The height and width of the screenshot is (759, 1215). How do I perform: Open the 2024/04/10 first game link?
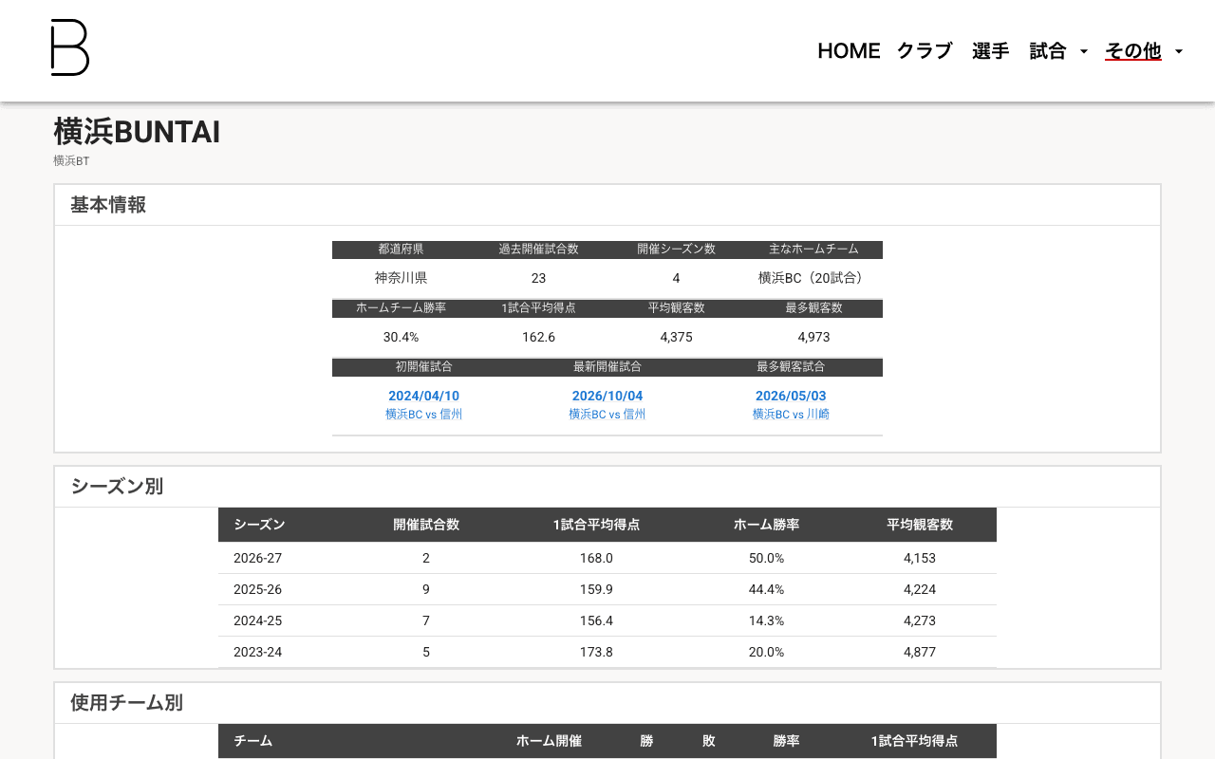423,396
